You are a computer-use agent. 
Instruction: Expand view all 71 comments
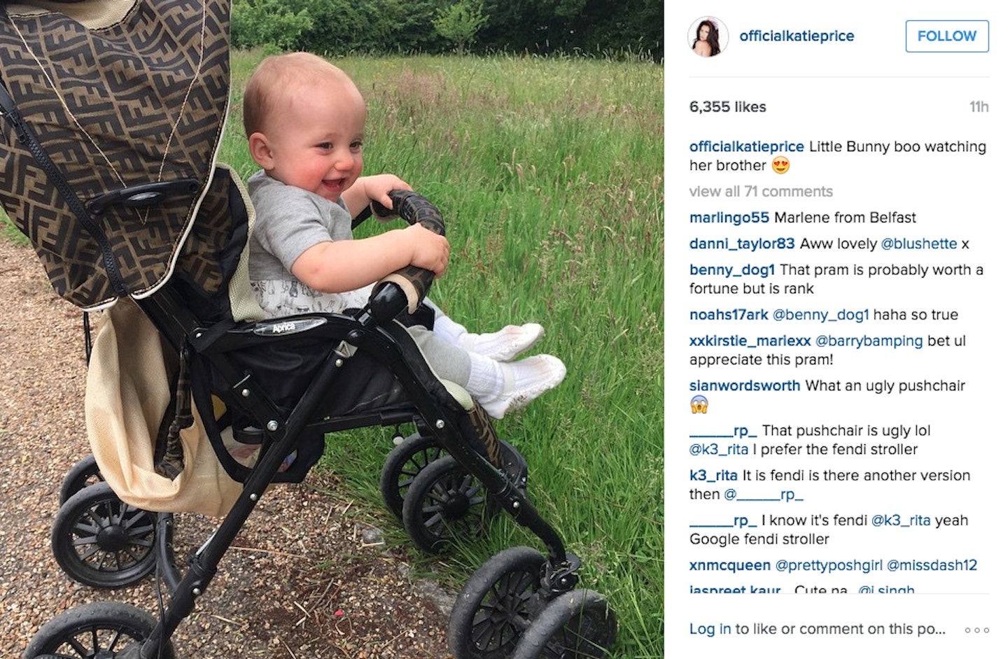(x=761, y=192)
